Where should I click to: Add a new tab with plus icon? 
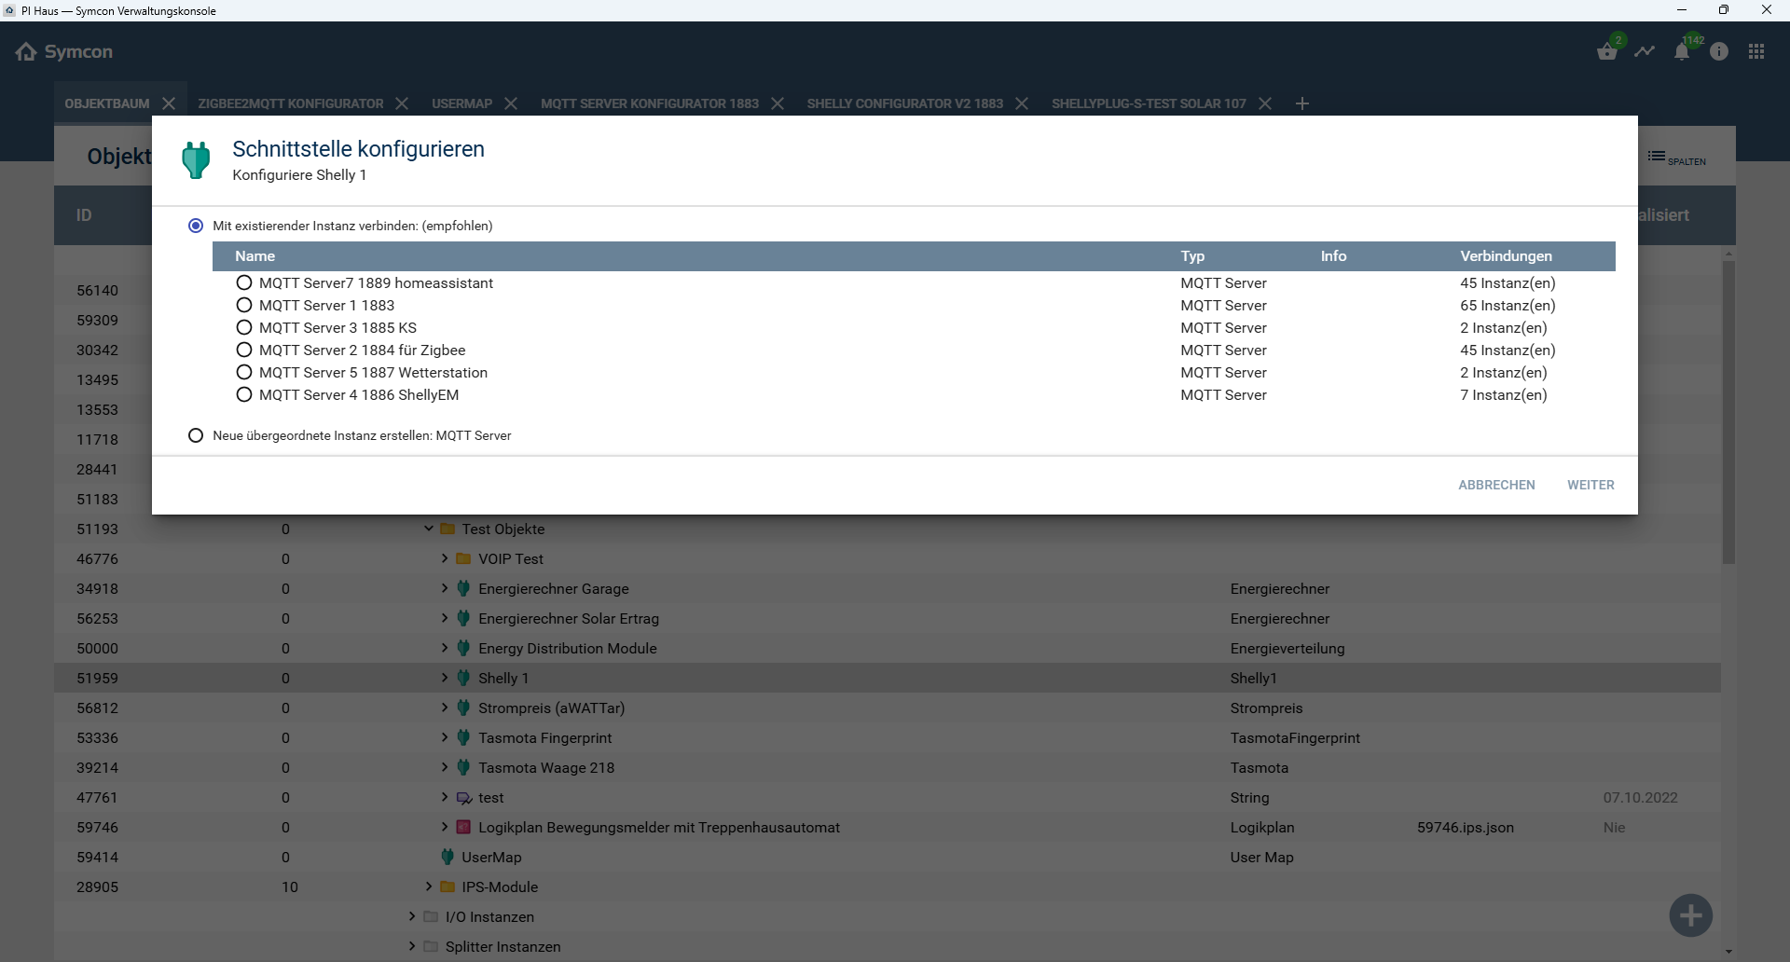coord(1302,103)
